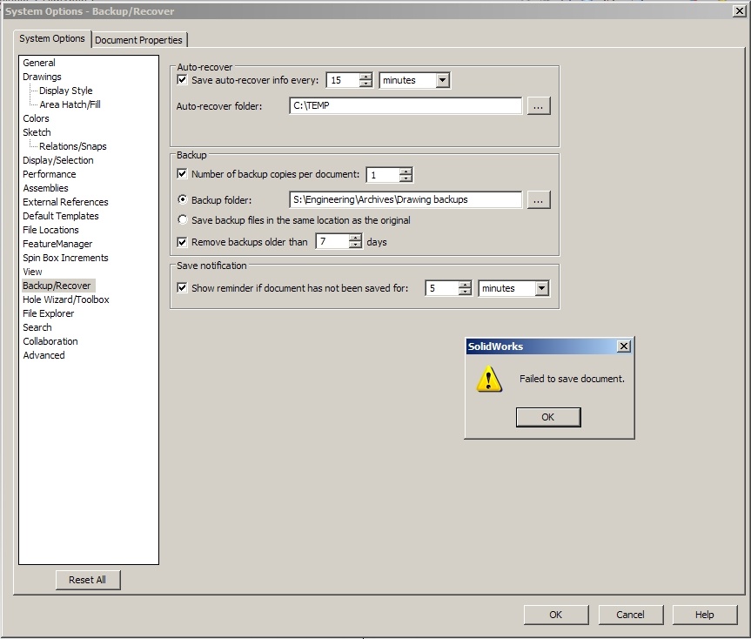Open the save notification minutes dropdown
The height and width of the screenshot is (639, 751).
pos(541,288)
